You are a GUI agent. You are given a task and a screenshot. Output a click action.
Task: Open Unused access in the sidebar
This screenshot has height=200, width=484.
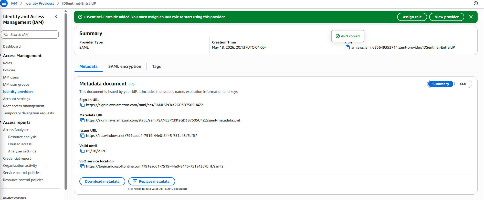[20, 144]
